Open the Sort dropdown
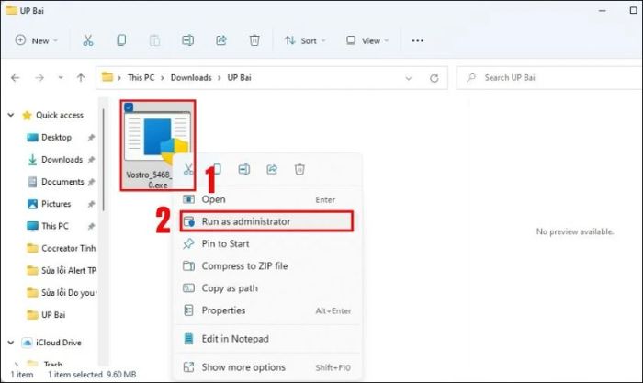Screen dimensions: 643x383 pos(306,40)
